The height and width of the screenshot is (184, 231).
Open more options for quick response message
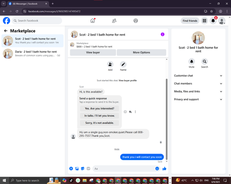tap(135, 112)
